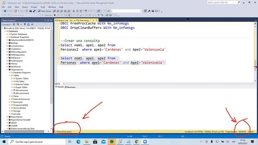The height and width of the screenshot is (145, 258).
Task: Expand the Programmability folder
Action: (x=10, y=105)
